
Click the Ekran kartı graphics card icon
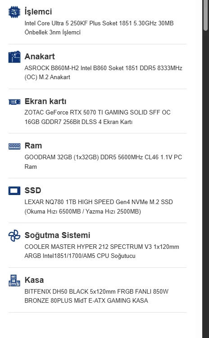coord(14,102)
